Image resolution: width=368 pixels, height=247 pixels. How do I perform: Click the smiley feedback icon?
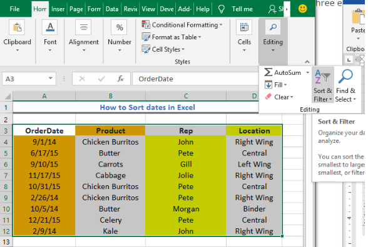302,9
